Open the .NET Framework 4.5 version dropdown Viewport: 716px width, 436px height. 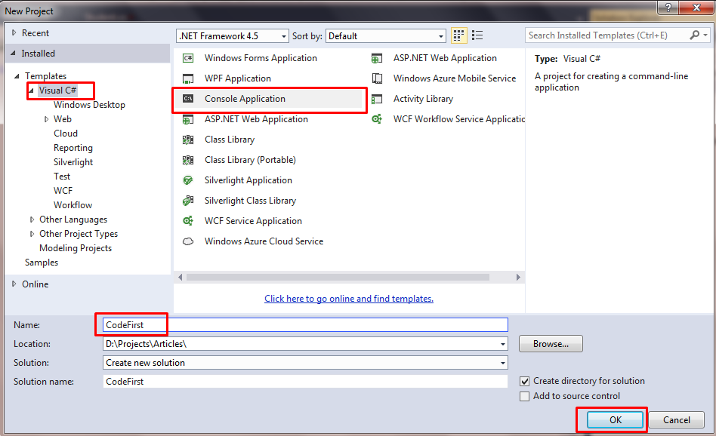tap(283, 36)
